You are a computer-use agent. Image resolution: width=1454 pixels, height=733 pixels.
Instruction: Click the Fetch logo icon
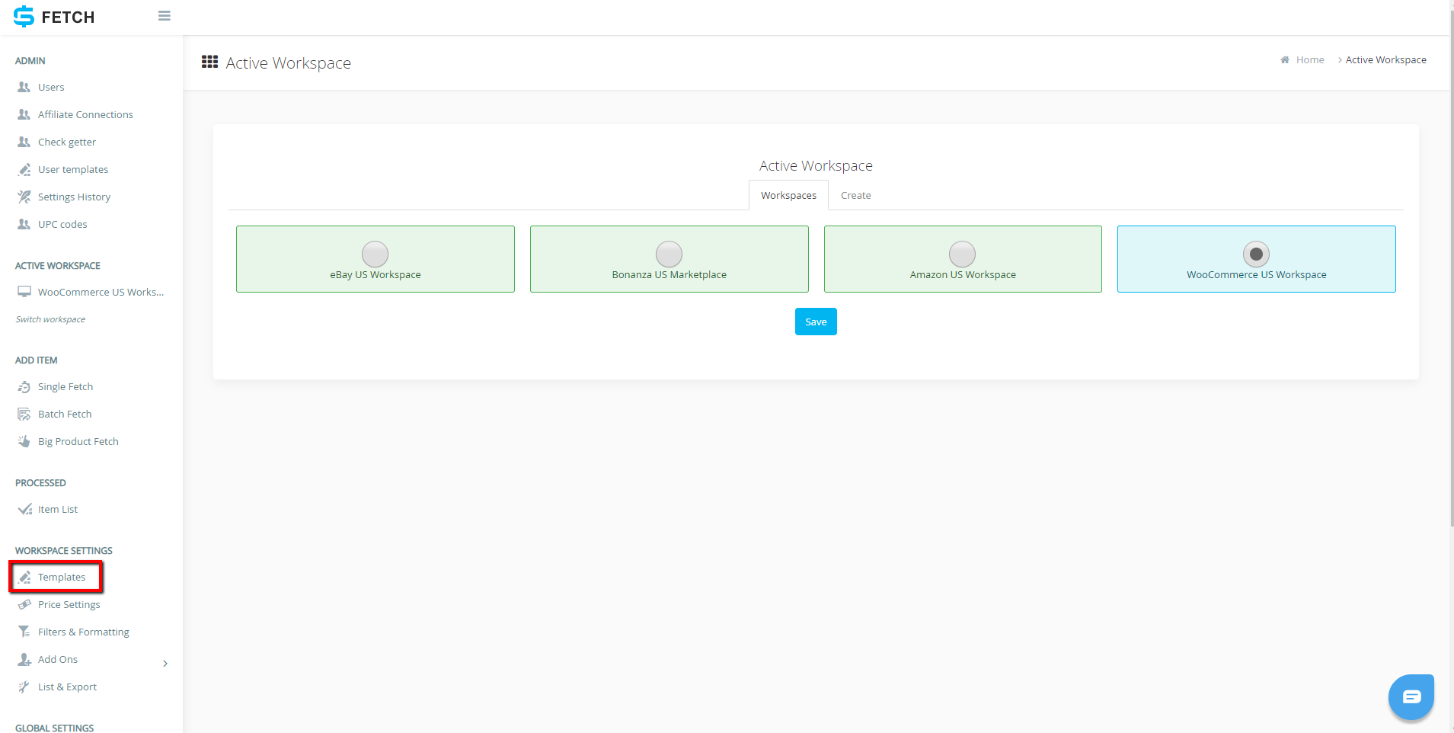coord(24,16)
